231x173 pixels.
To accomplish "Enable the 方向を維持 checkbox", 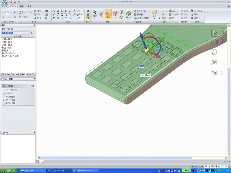I will [4, 97].
